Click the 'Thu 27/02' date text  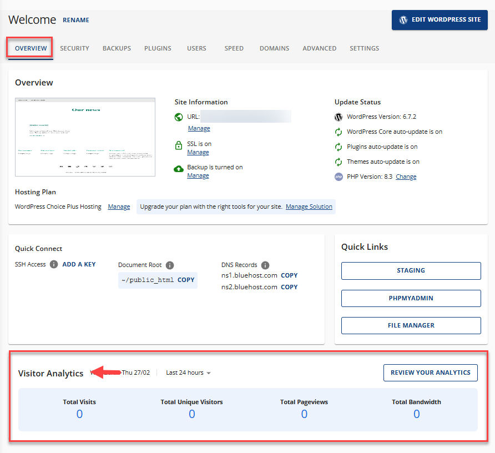pos(136,373)
